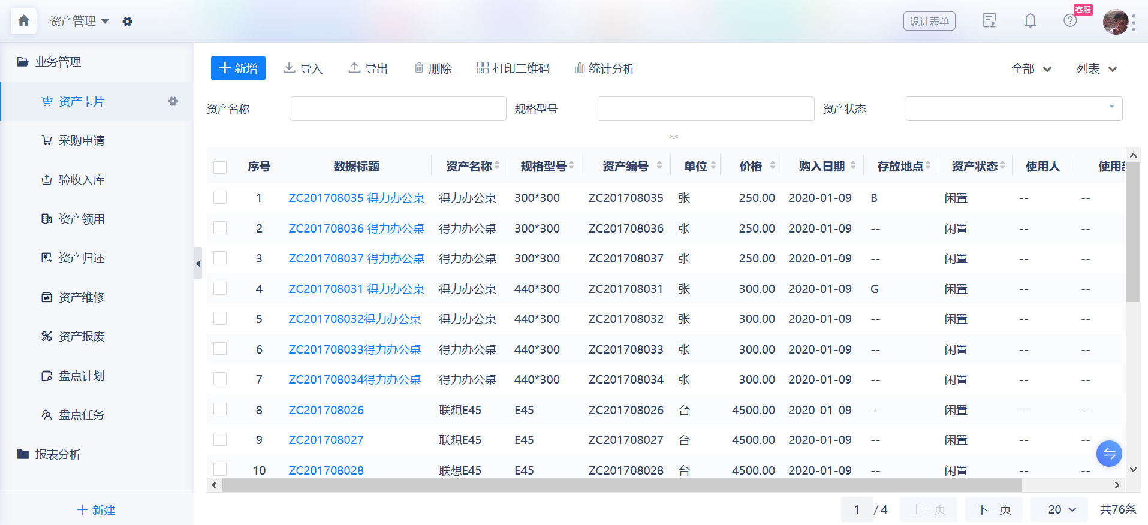Open the help question mark icon
Image resolution: width=1148 pixels, height=525 pixels.
1070,21
